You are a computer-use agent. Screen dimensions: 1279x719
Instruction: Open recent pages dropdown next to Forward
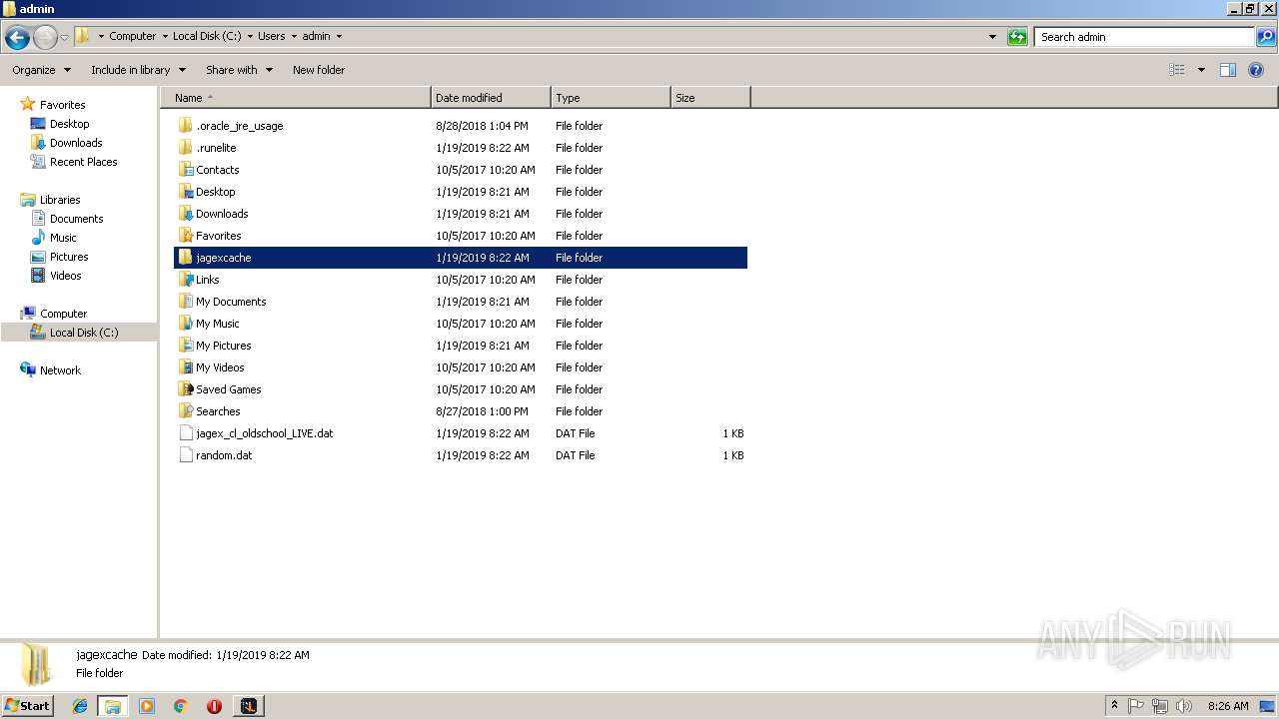pyautogui.click(x=65, y=37)
